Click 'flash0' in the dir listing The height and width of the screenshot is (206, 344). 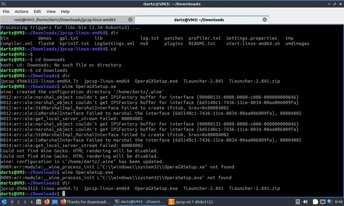(x=46, y=43)
